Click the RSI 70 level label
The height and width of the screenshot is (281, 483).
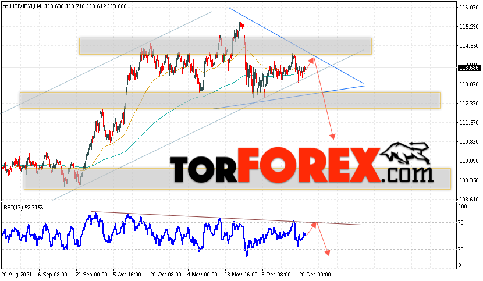(x=461, y=223)
